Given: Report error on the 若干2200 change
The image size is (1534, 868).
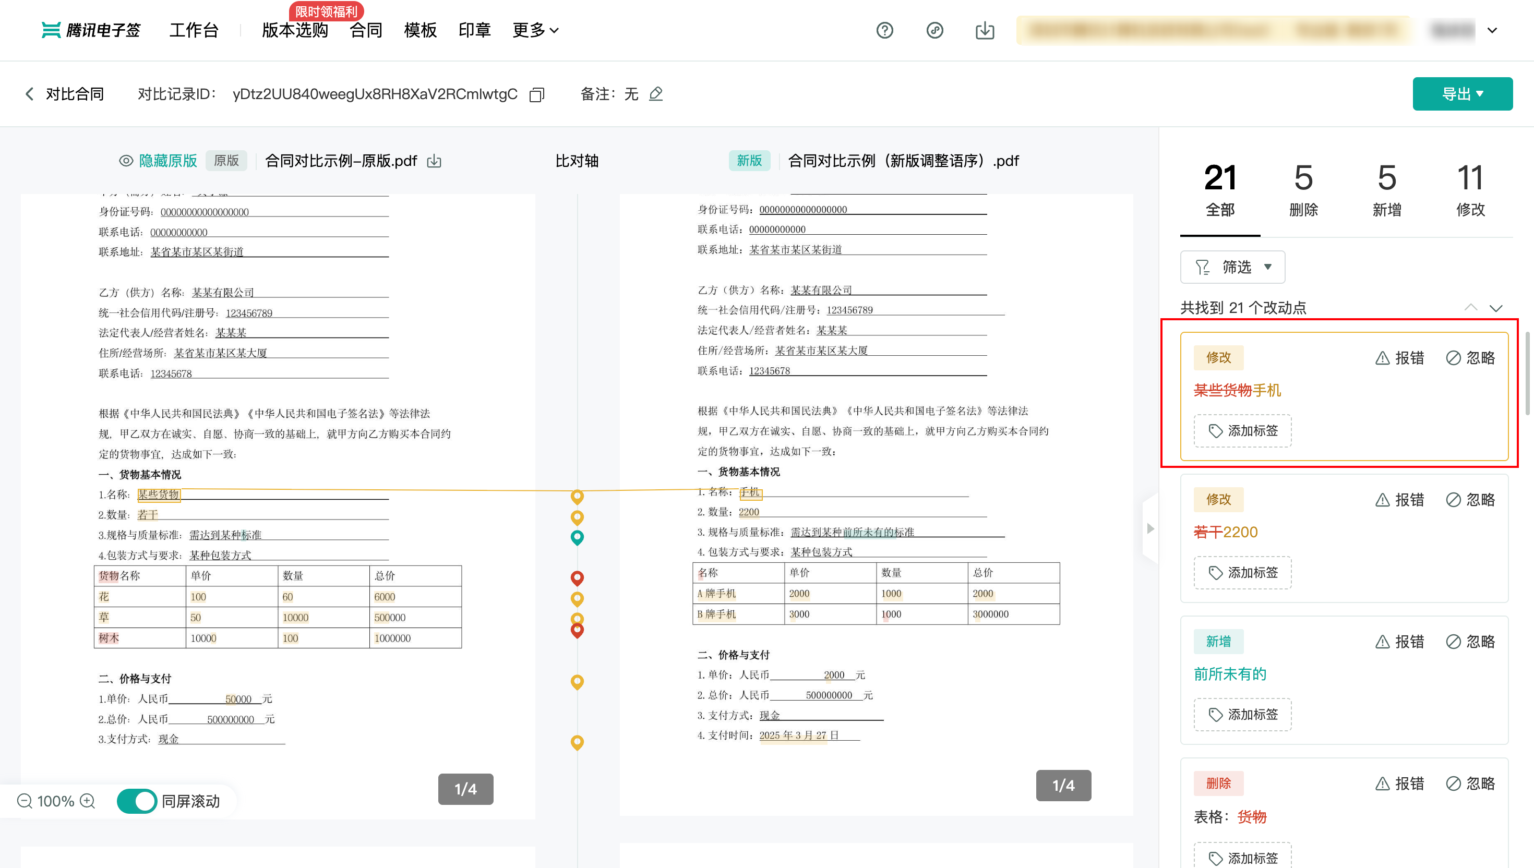Looking at the screenshot, I should [1399, 500].
